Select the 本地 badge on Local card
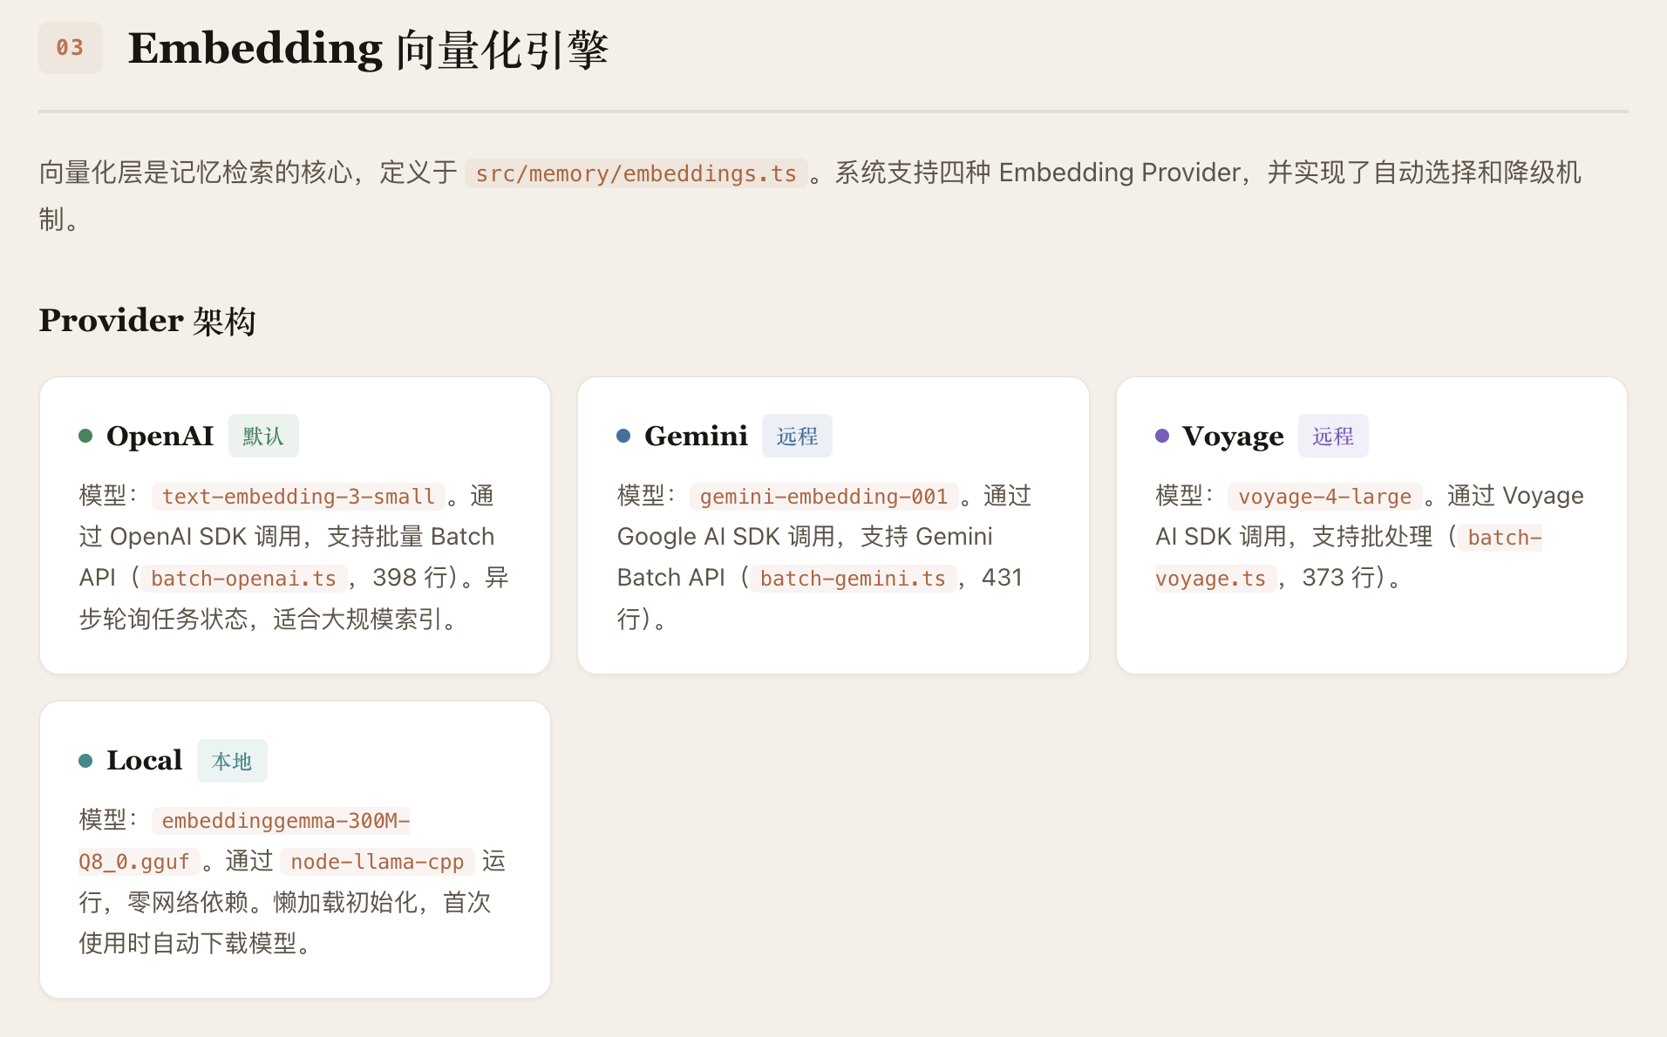The width and height of the screenshot is (1667, 1037). click(232, 761)
